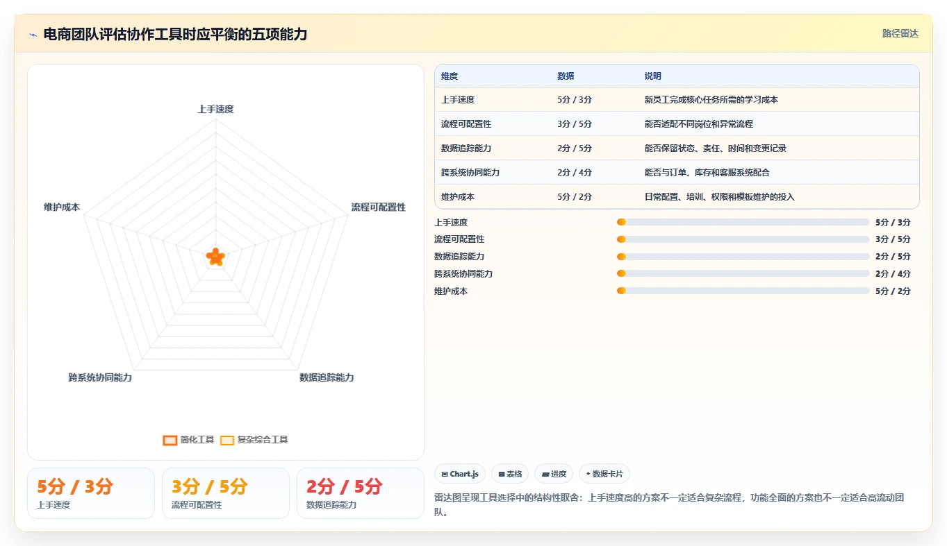This screenshot has height=546, width=947.
Task: Click the radar chart 数据追踪能力 axis label
Action: (x=327, y=377)
